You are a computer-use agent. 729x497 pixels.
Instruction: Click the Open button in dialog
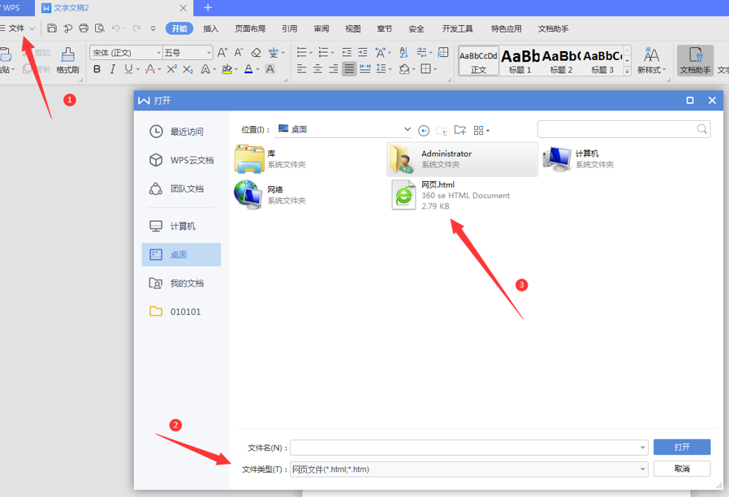682,447
